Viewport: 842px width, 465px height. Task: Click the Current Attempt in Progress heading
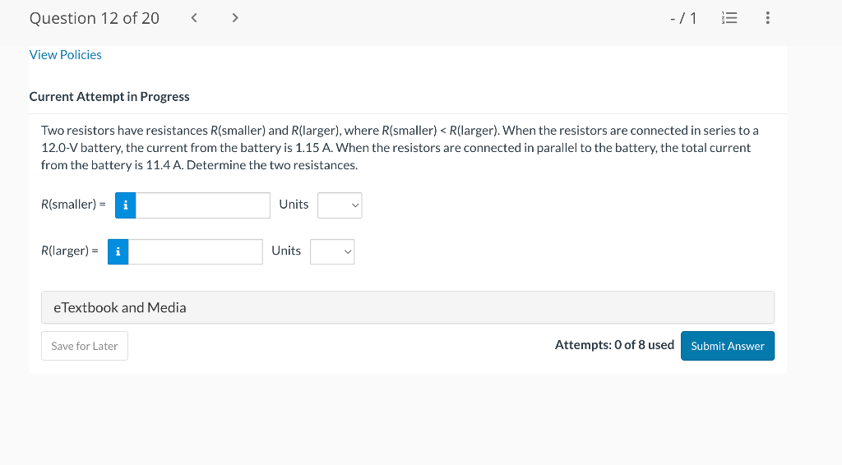(109, 97)
